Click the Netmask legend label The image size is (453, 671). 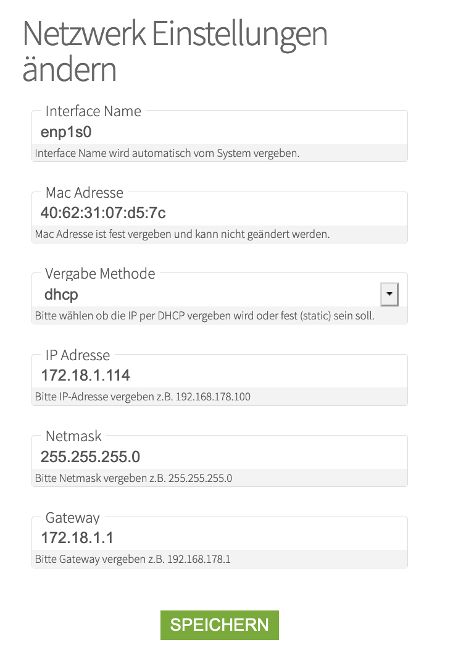[73, 436]
